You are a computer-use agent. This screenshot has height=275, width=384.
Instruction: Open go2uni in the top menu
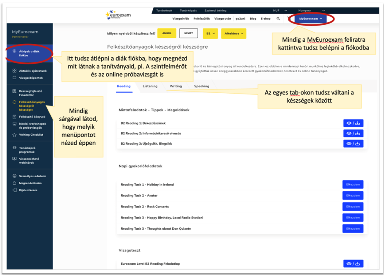241,19
